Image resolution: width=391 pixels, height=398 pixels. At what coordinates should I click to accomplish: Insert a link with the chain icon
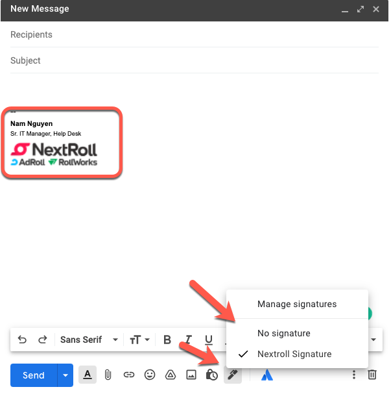coord(129,375)
